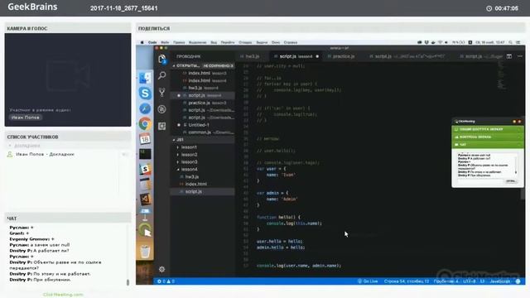The height and width of the screenshot is (298, 530).
Task: Open index.html under lesson4 folder
Action: tap(196, 184)
